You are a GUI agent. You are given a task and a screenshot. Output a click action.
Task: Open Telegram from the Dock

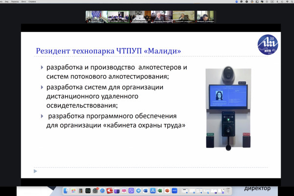(138, 191)
